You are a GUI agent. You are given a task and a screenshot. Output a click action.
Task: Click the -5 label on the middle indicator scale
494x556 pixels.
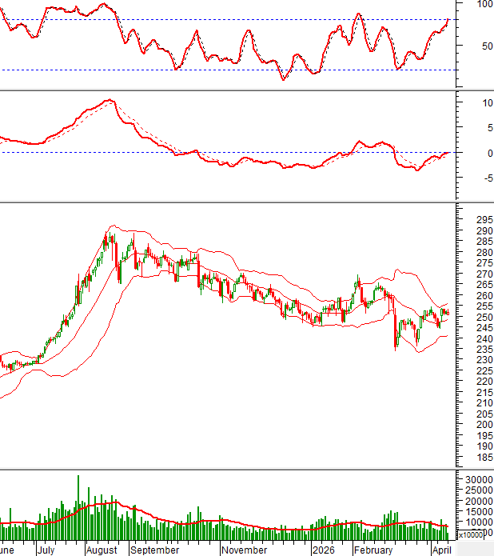480,178
